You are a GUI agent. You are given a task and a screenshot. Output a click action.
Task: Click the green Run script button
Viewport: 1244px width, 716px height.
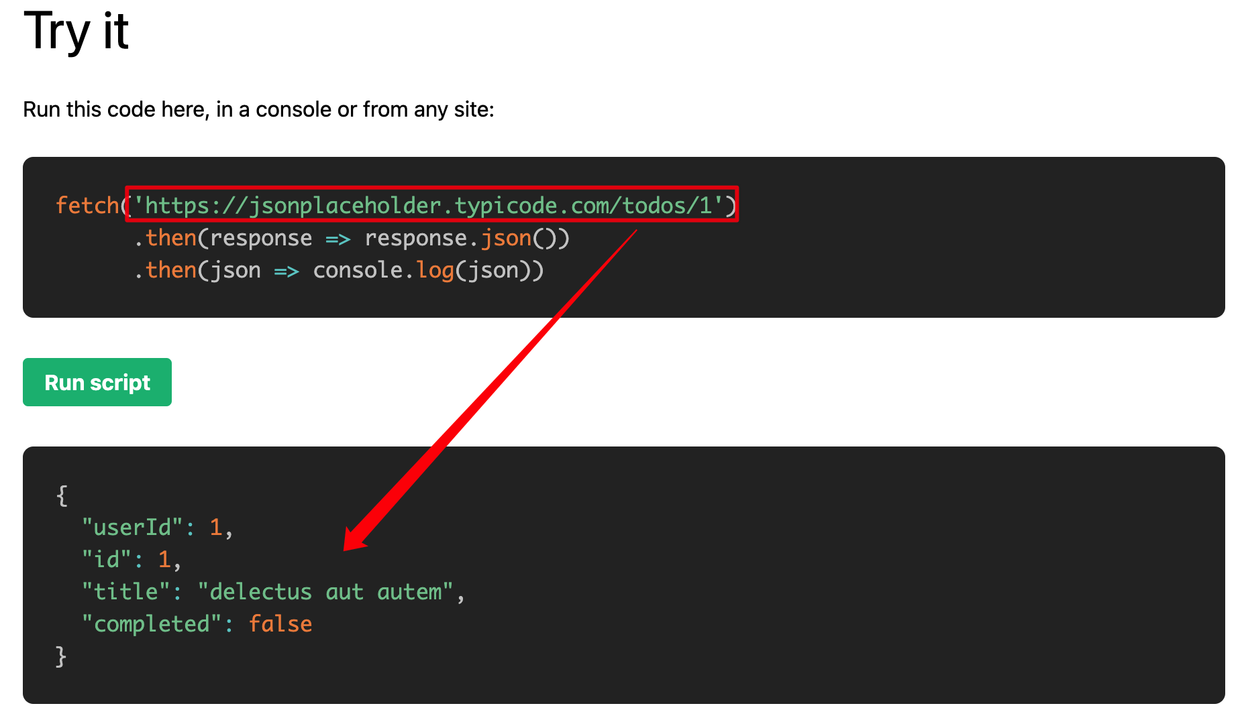tap(97, 382)
